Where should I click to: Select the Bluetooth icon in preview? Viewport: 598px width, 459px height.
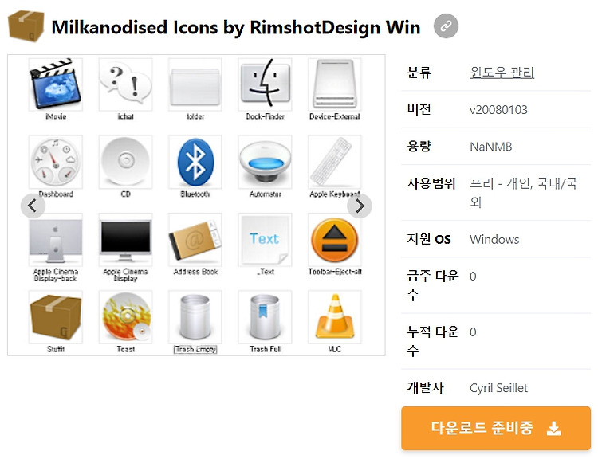tap(195, 162)
